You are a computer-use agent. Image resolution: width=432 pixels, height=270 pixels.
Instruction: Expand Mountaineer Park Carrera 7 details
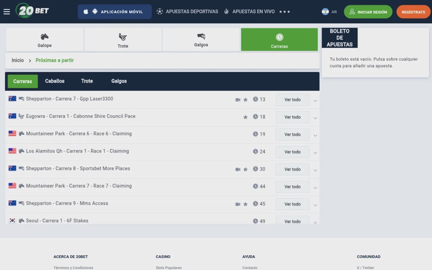click(315, 187)
